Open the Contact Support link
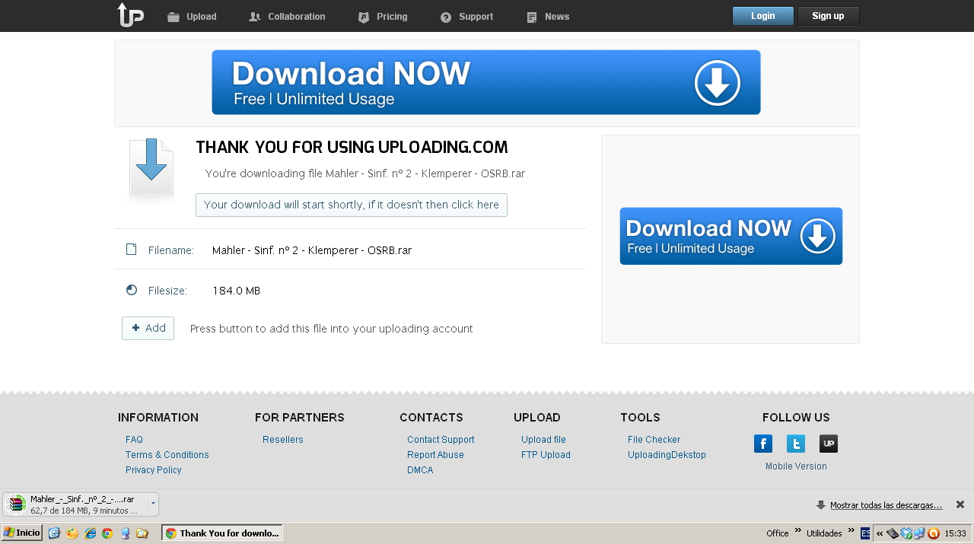 [441, 440]
